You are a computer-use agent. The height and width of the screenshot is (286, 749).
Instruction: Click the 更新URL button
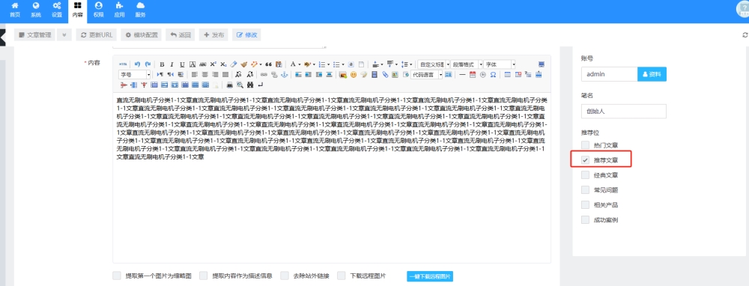tap(97, 35)
